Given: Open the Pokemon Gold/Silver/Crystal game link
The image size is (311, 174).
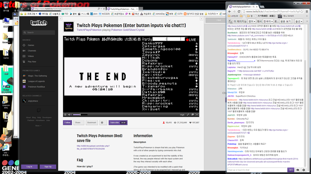Looking at the screenshot, I should coord(128,30).
